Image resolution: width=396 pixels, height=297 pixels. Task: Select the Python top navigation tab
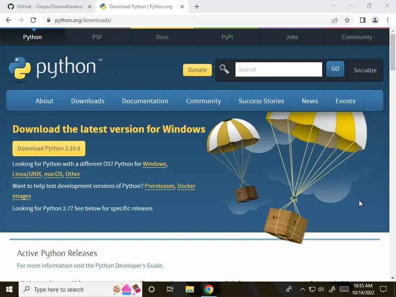point(32,37)
